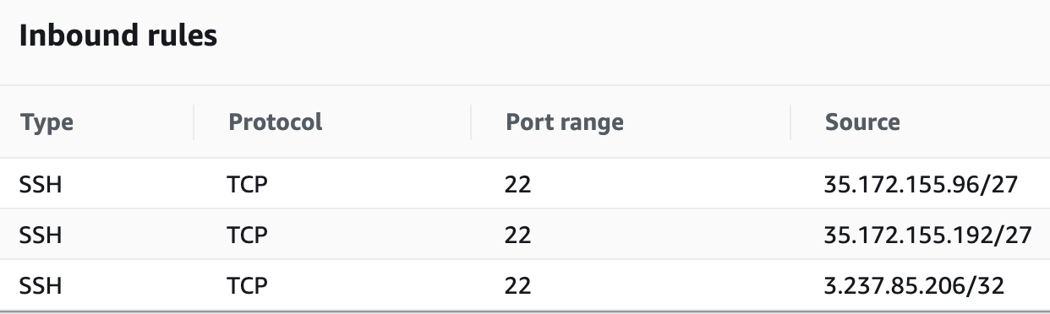Click TCP protocol in the second rule row
This screenshot has width=1050, height=314.
pyautogui.click(x=248, y=235)
